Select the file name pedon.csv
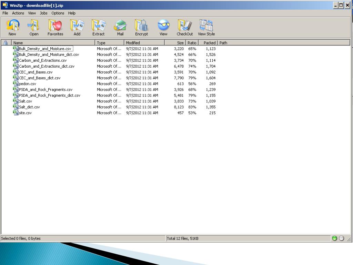The image size is (353, 265). [27, 84]
